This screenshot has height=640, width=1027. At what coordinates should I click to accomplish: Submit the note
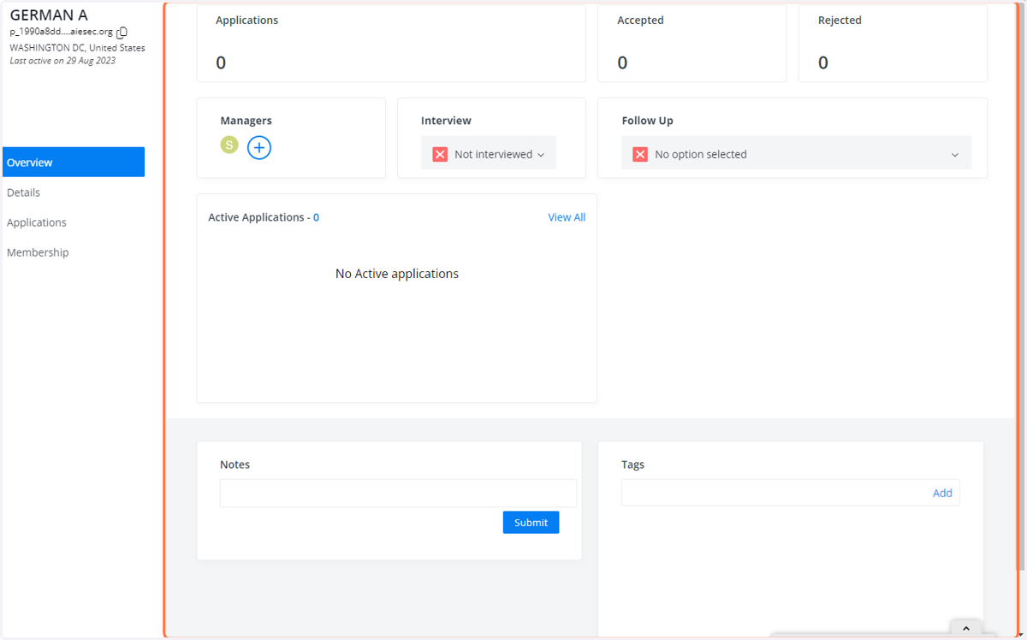pos(531,522)
